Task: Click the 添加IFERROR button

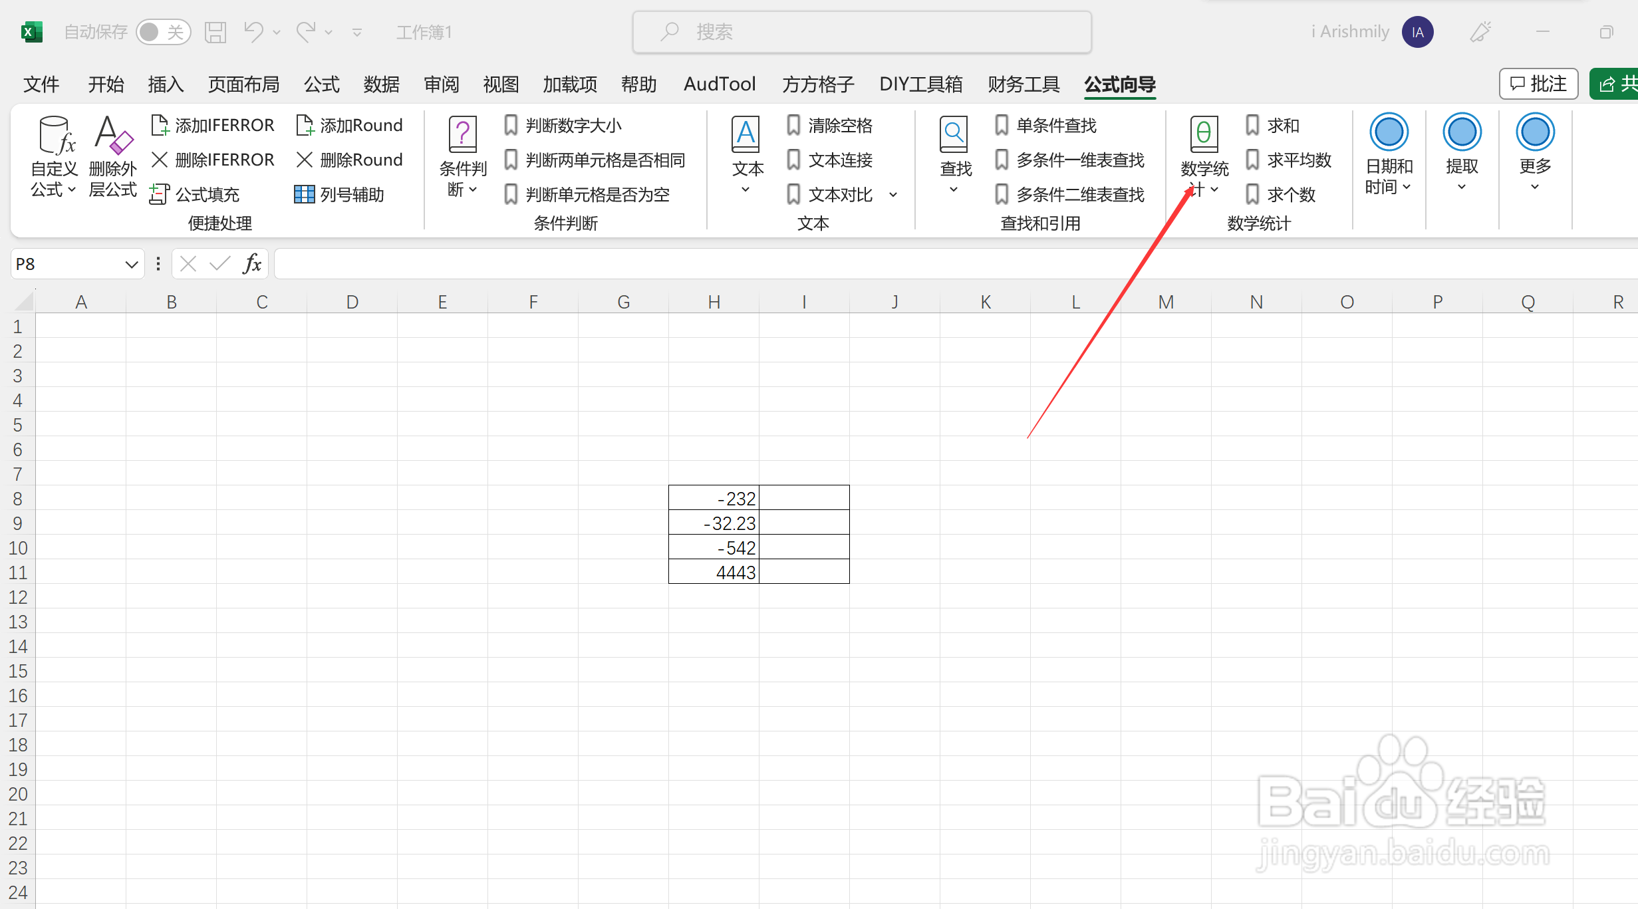Action: click(213, 125)
